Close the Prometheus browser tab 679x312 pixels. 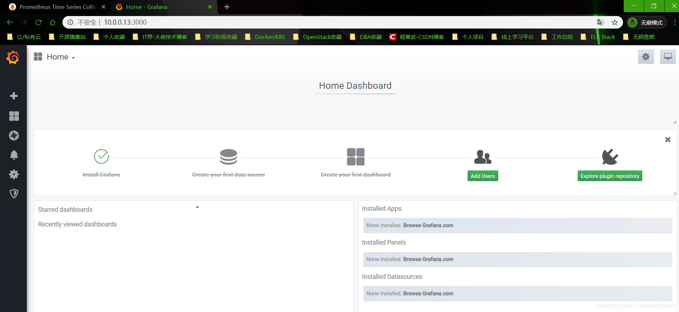coord(103,7)
